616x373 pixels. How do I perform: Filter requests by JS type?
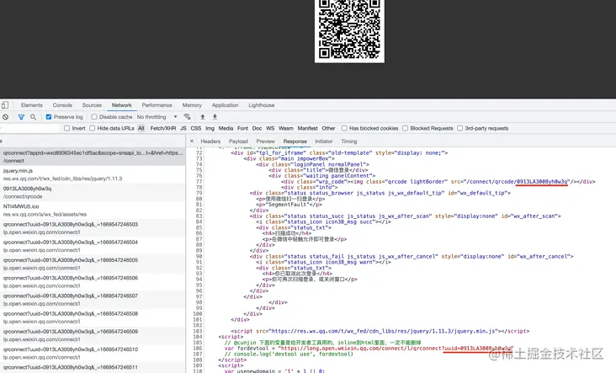[x=183, y=129]
